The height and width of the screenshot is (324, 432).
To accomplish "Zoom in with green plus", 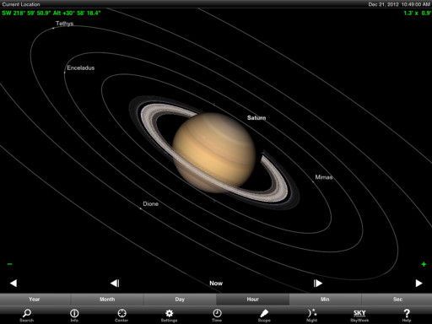I will [x=424, y=264].
